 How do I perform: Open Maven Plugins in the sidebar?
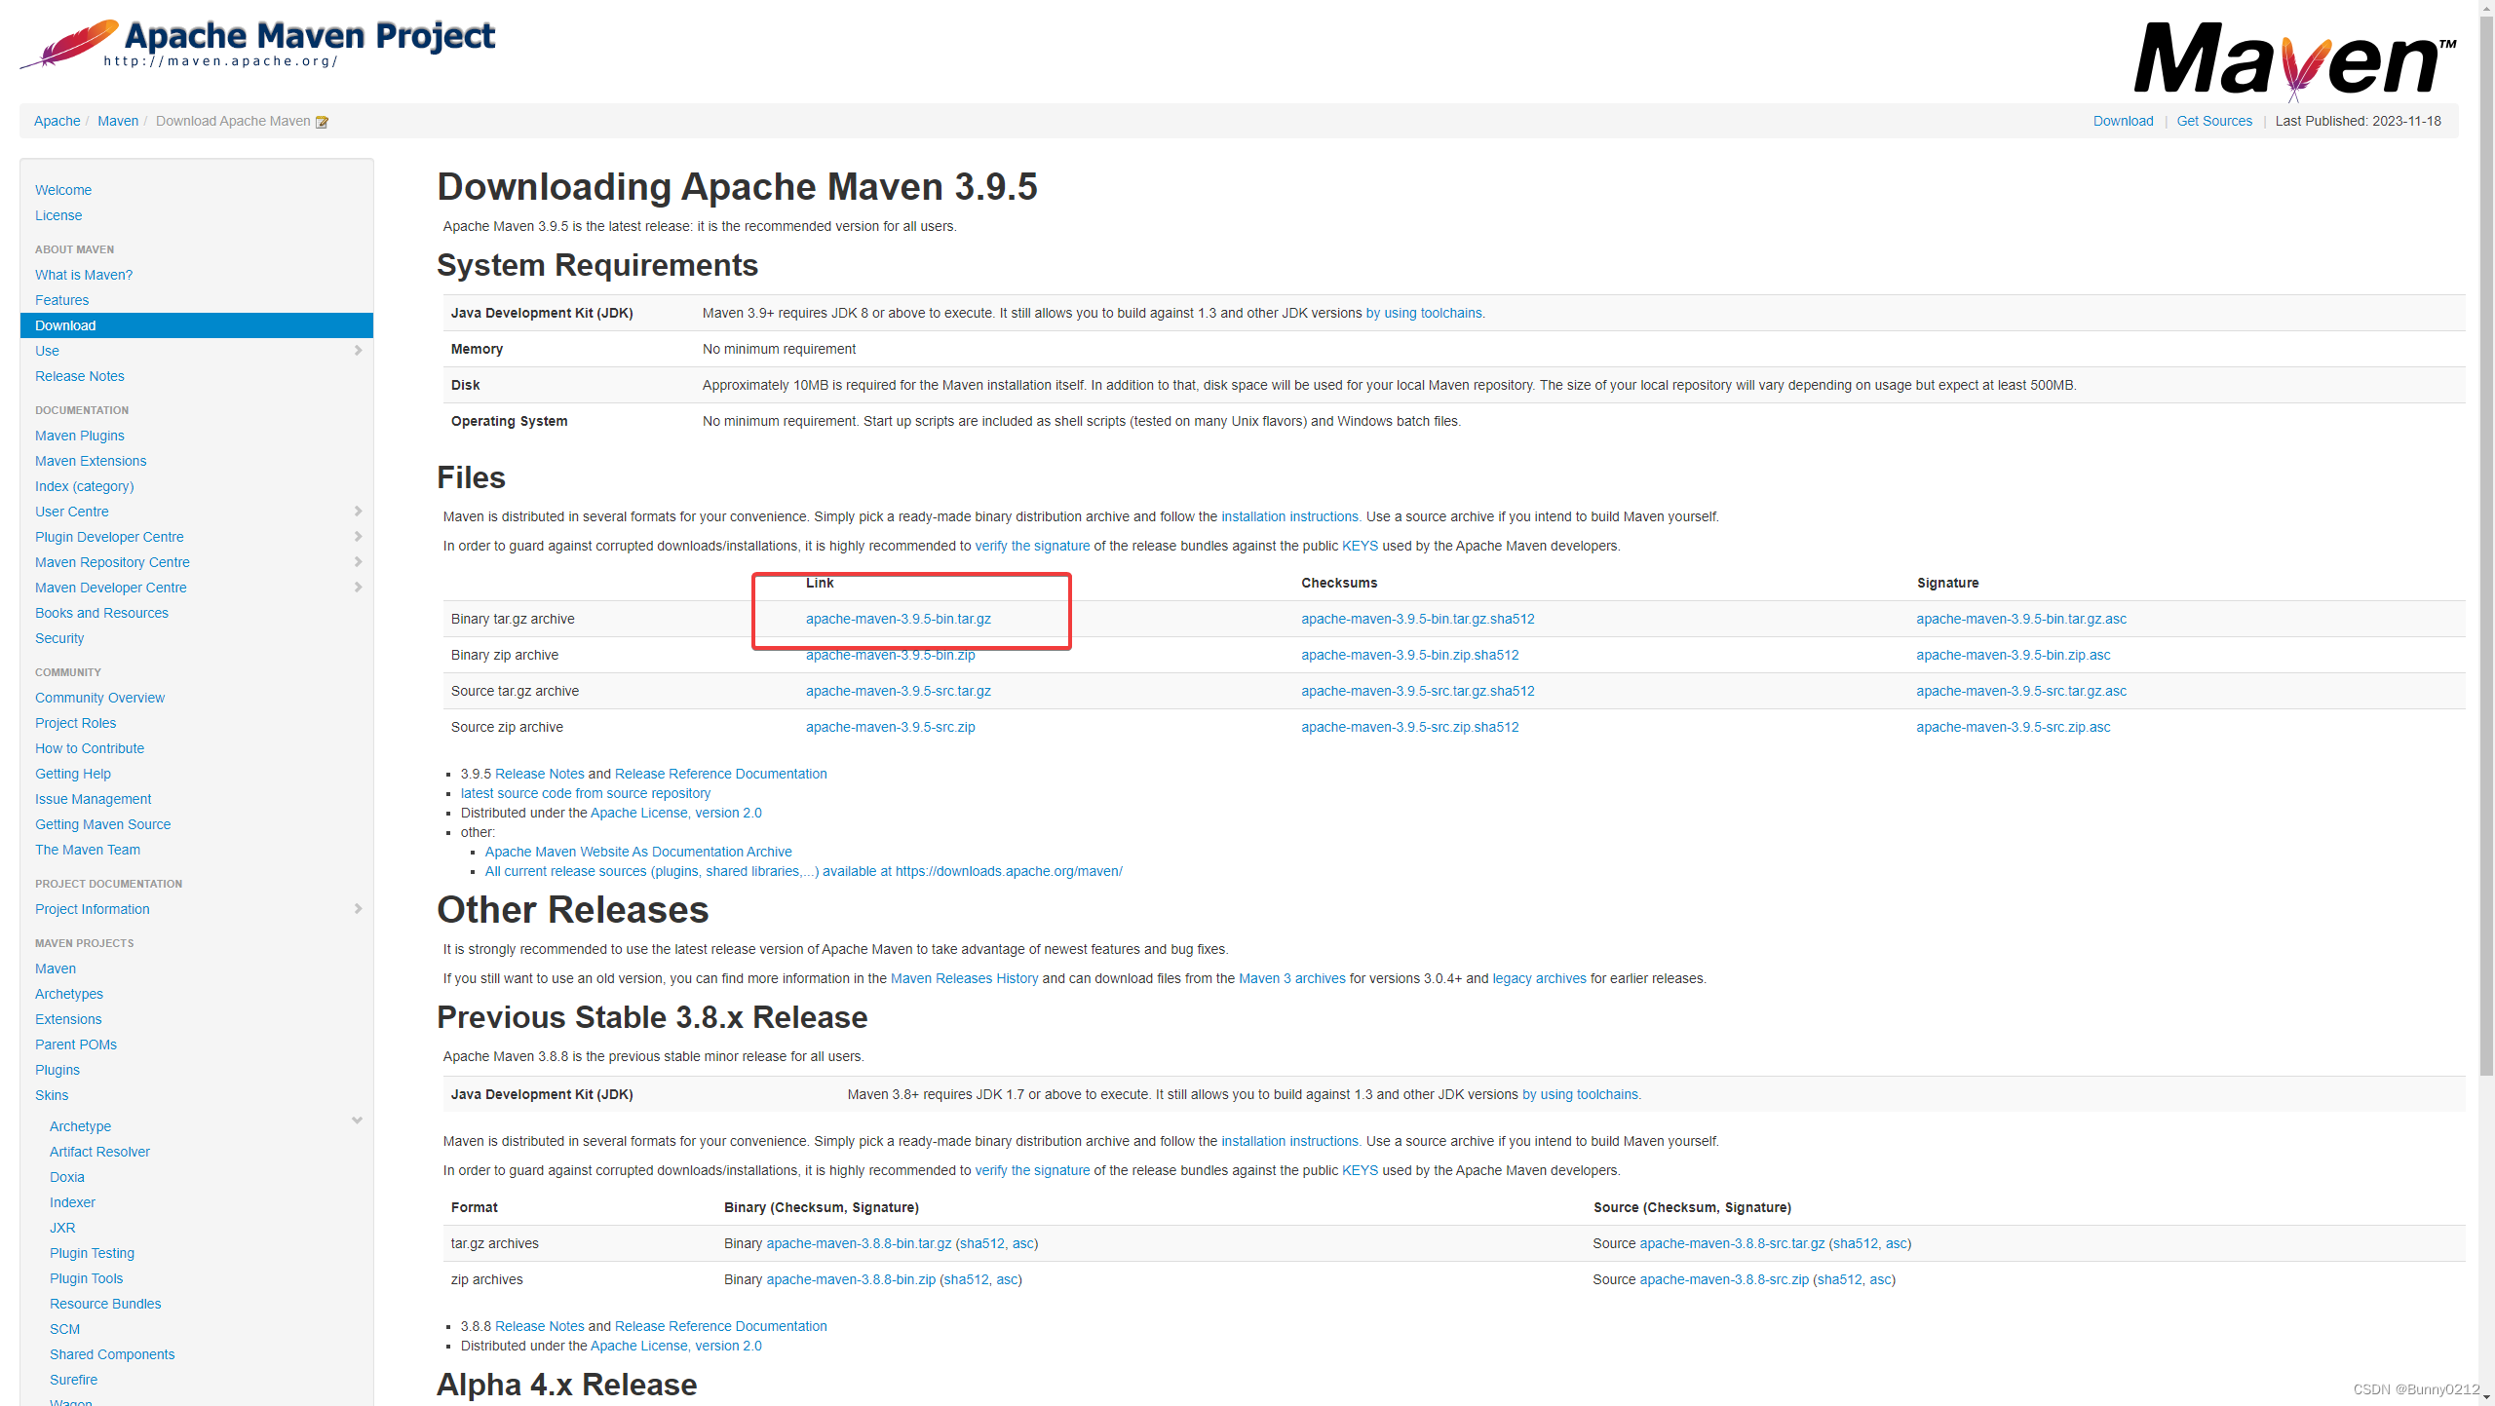point(80,436)
